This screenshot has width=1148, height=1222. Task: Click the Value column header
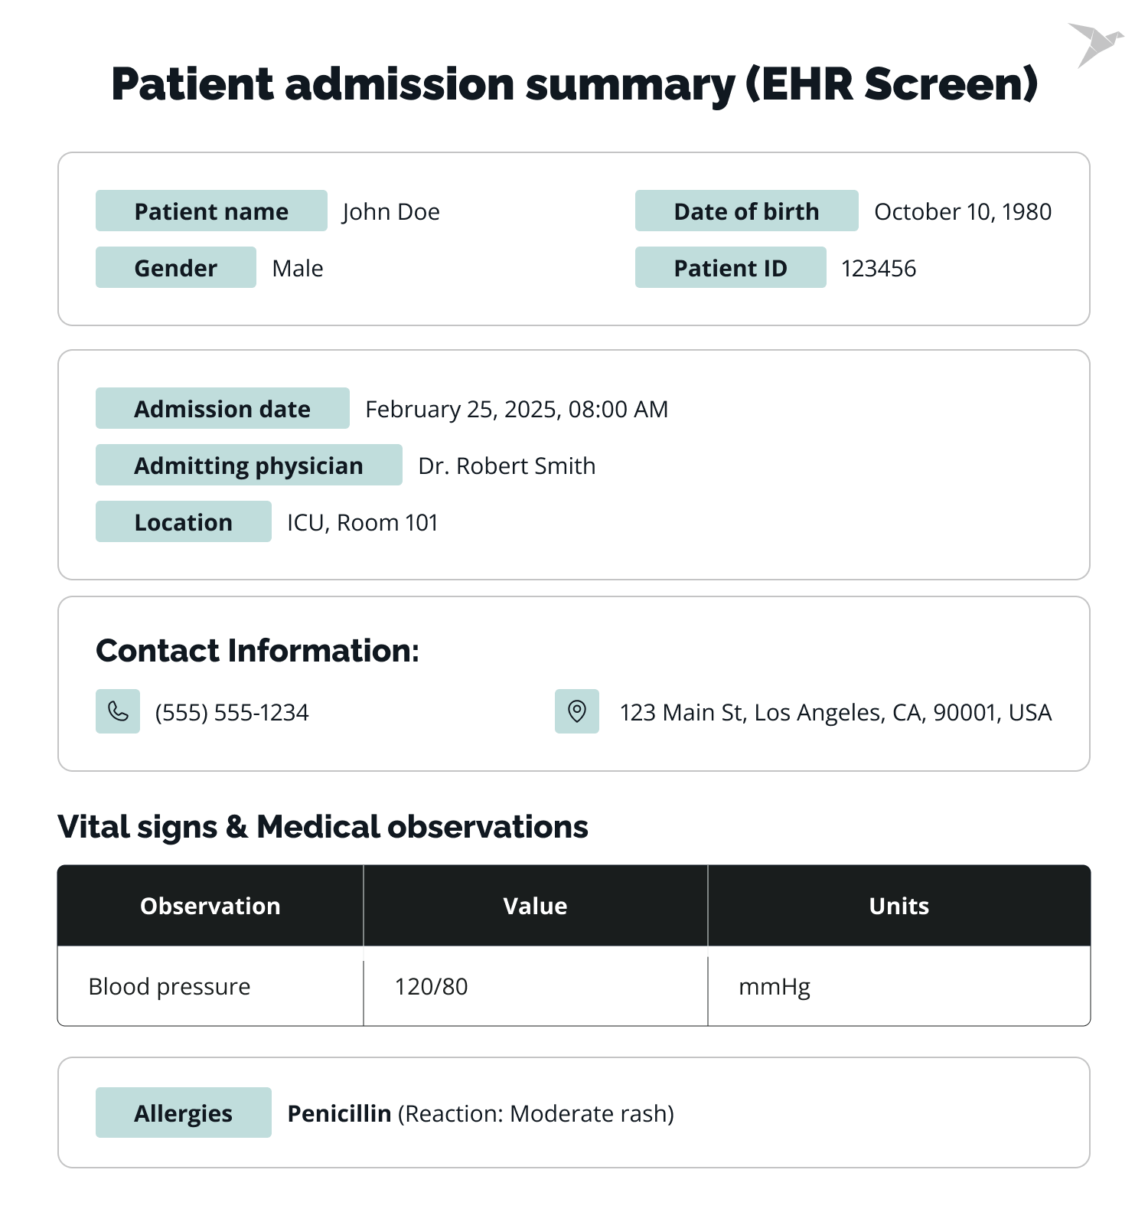coord(535,906)
